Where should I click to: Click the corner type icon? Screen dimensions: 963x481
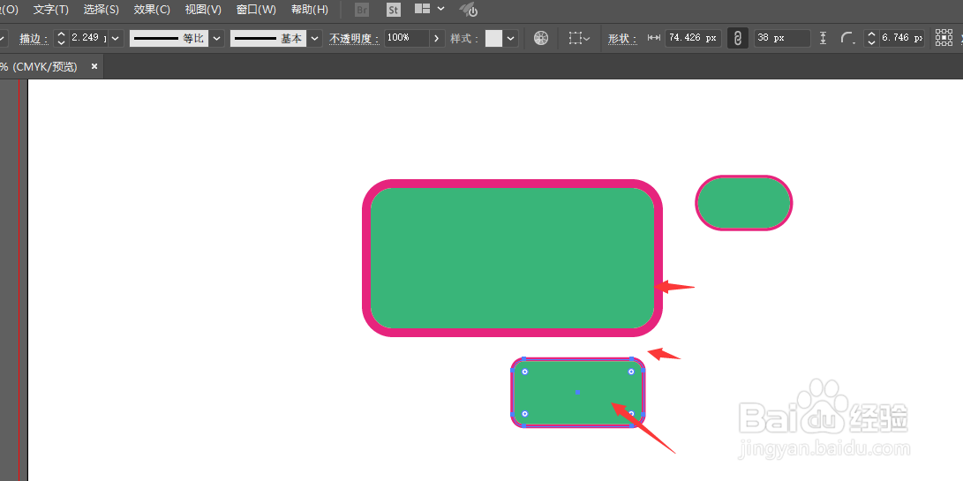pyautogui.click(x=848, y=39)
